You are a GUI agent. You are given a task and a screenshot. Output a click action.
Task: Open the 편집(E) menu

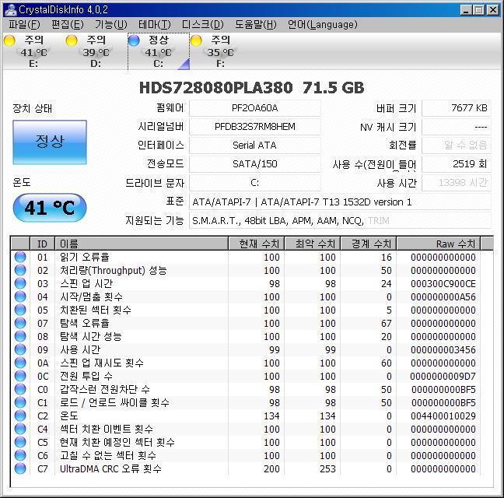coord(67,25)
